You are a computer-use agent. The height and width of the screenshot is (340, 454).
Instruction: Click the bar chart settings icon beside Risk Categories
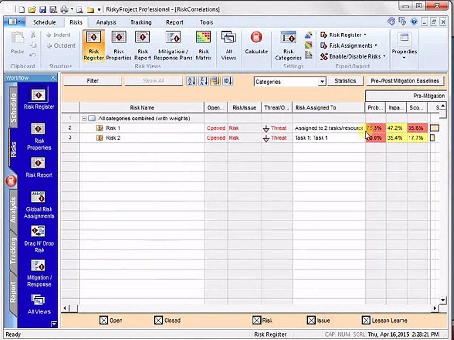tap(308, 35)
